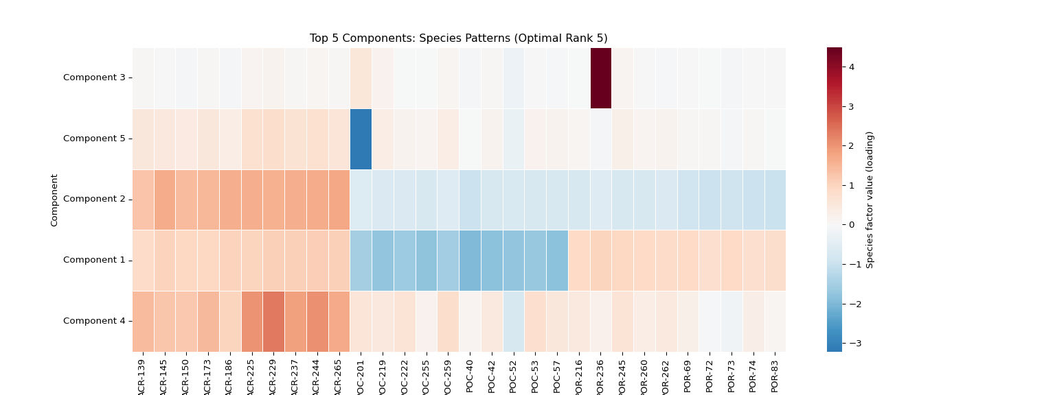Click the y-axis title 'Component'
The image size is (1055, 395).
coord(54,200)
